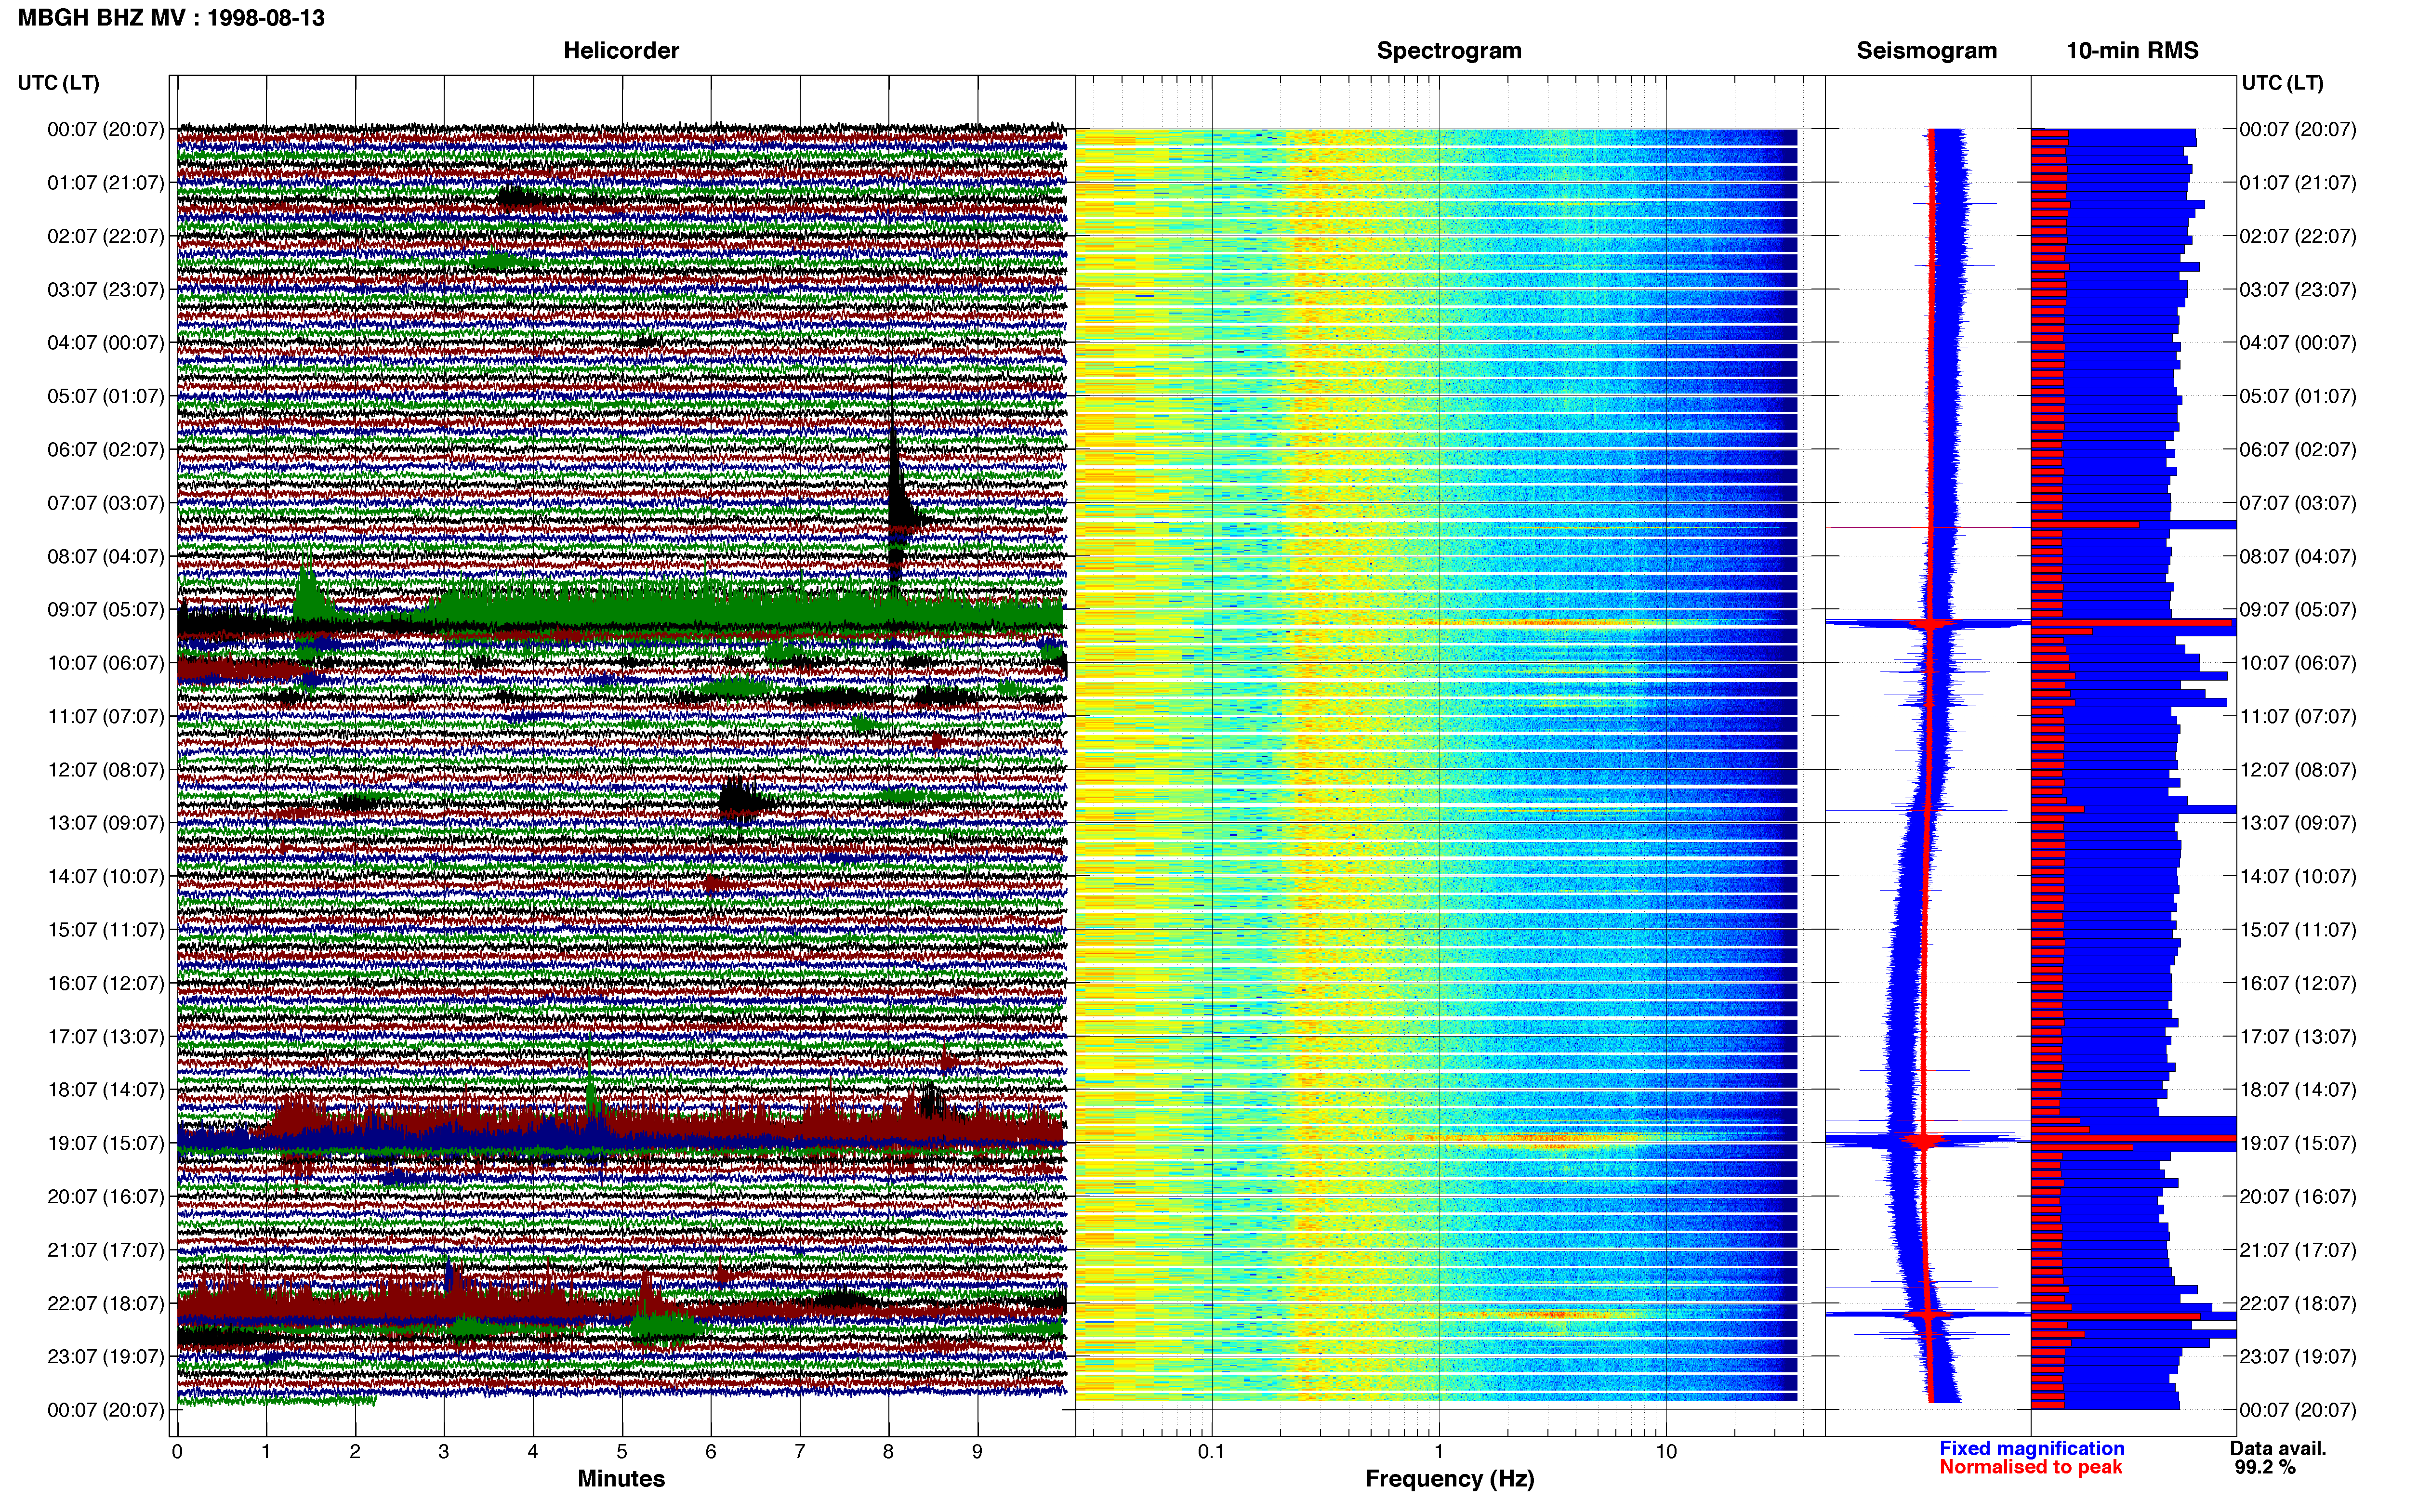Viewport: 2418px width, 1512px height.
Task: Click the '0.1' frequency tick label
Action: [x=1211, y=1452]
